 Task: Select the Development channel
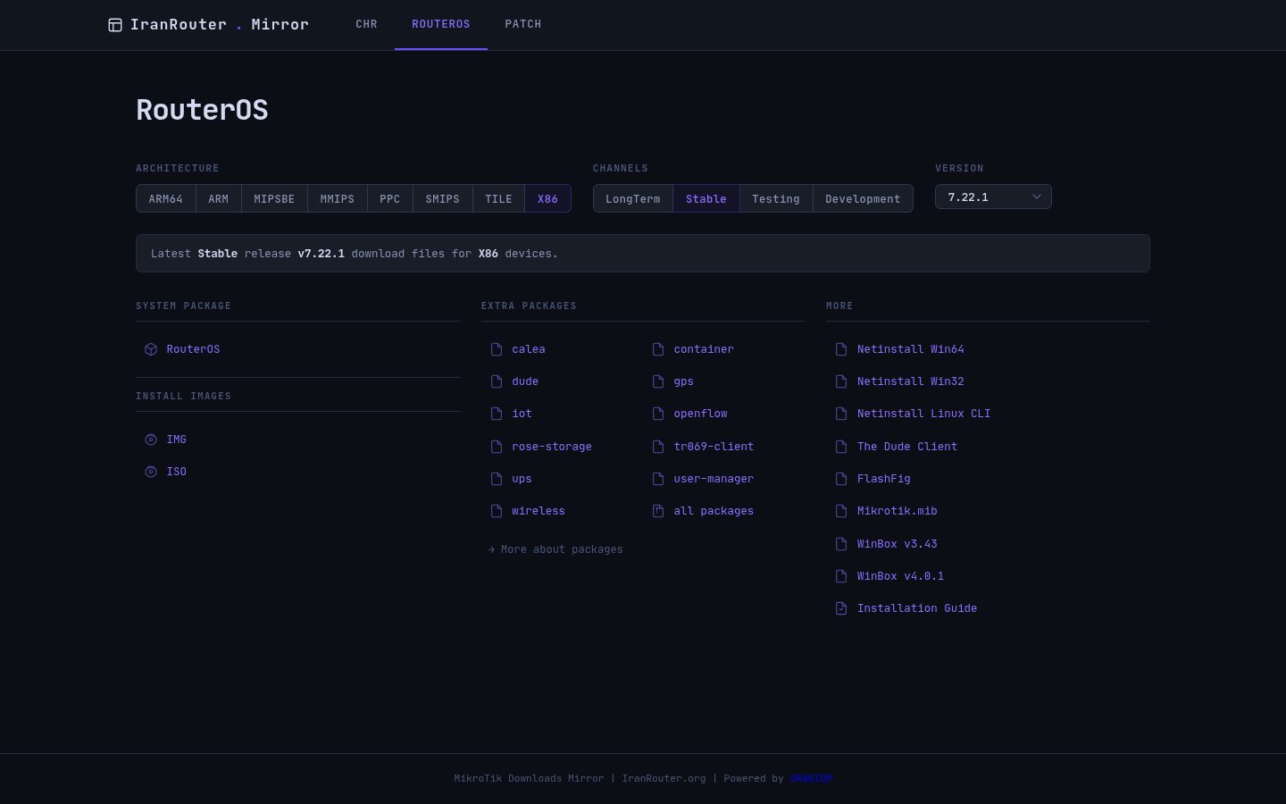pyautogui.click(x=863, y=198)
